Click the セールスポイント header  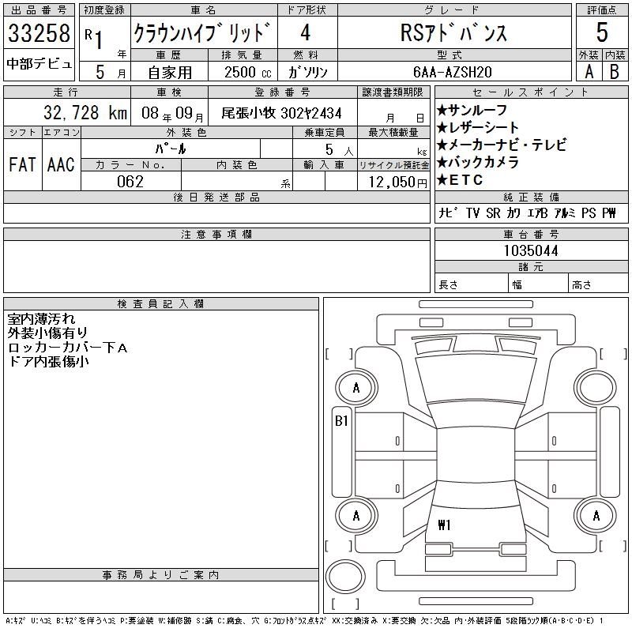[x=531, y=92]
